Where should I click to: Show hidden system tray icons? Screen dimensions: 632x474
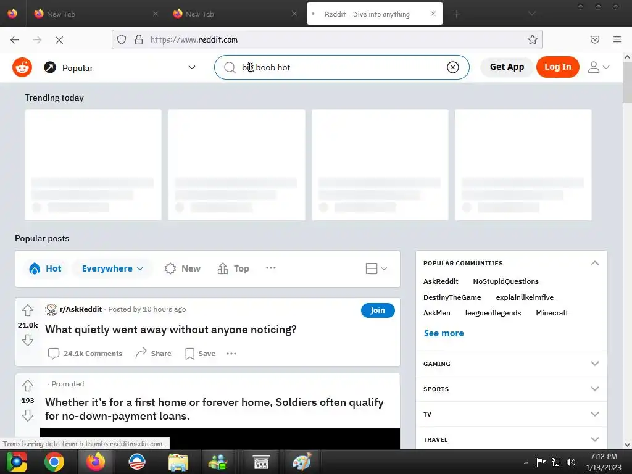tap(526, 462)
